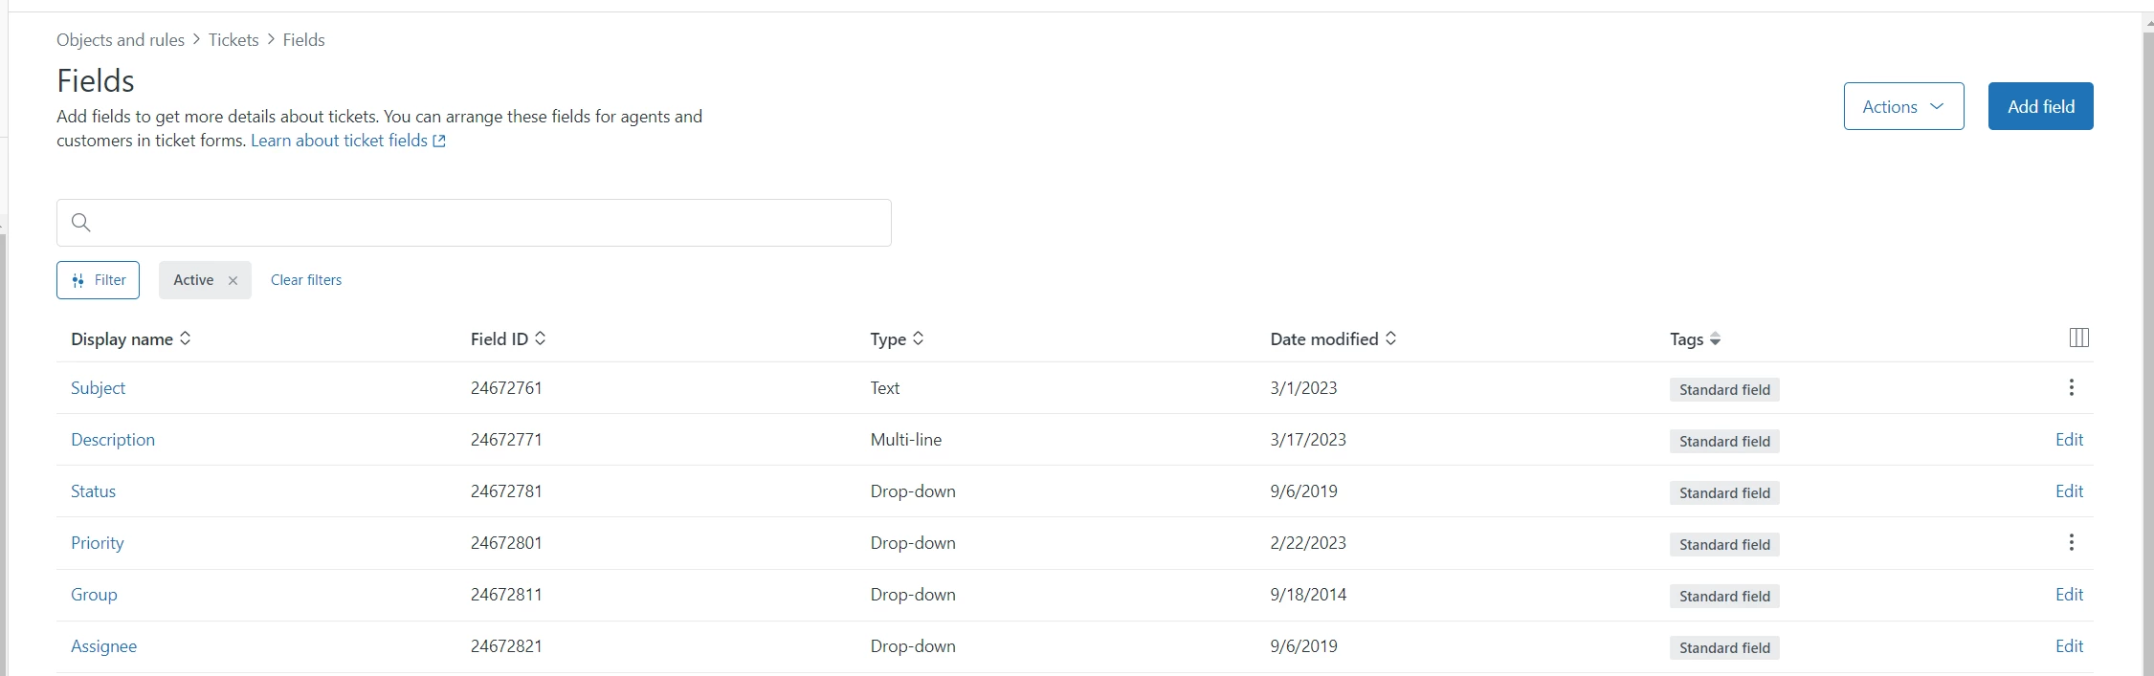Screen dimensions: 2154x676
Task: Click Field ID 24672811
Action: (506, 595)
